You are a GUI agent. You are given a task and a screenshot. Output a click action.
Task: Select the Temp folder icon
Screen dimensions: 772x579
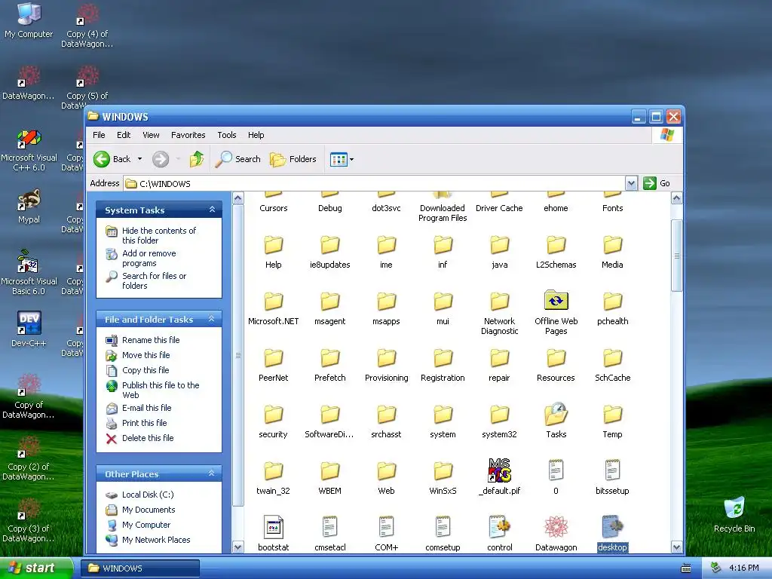click(x=612, y=414)
